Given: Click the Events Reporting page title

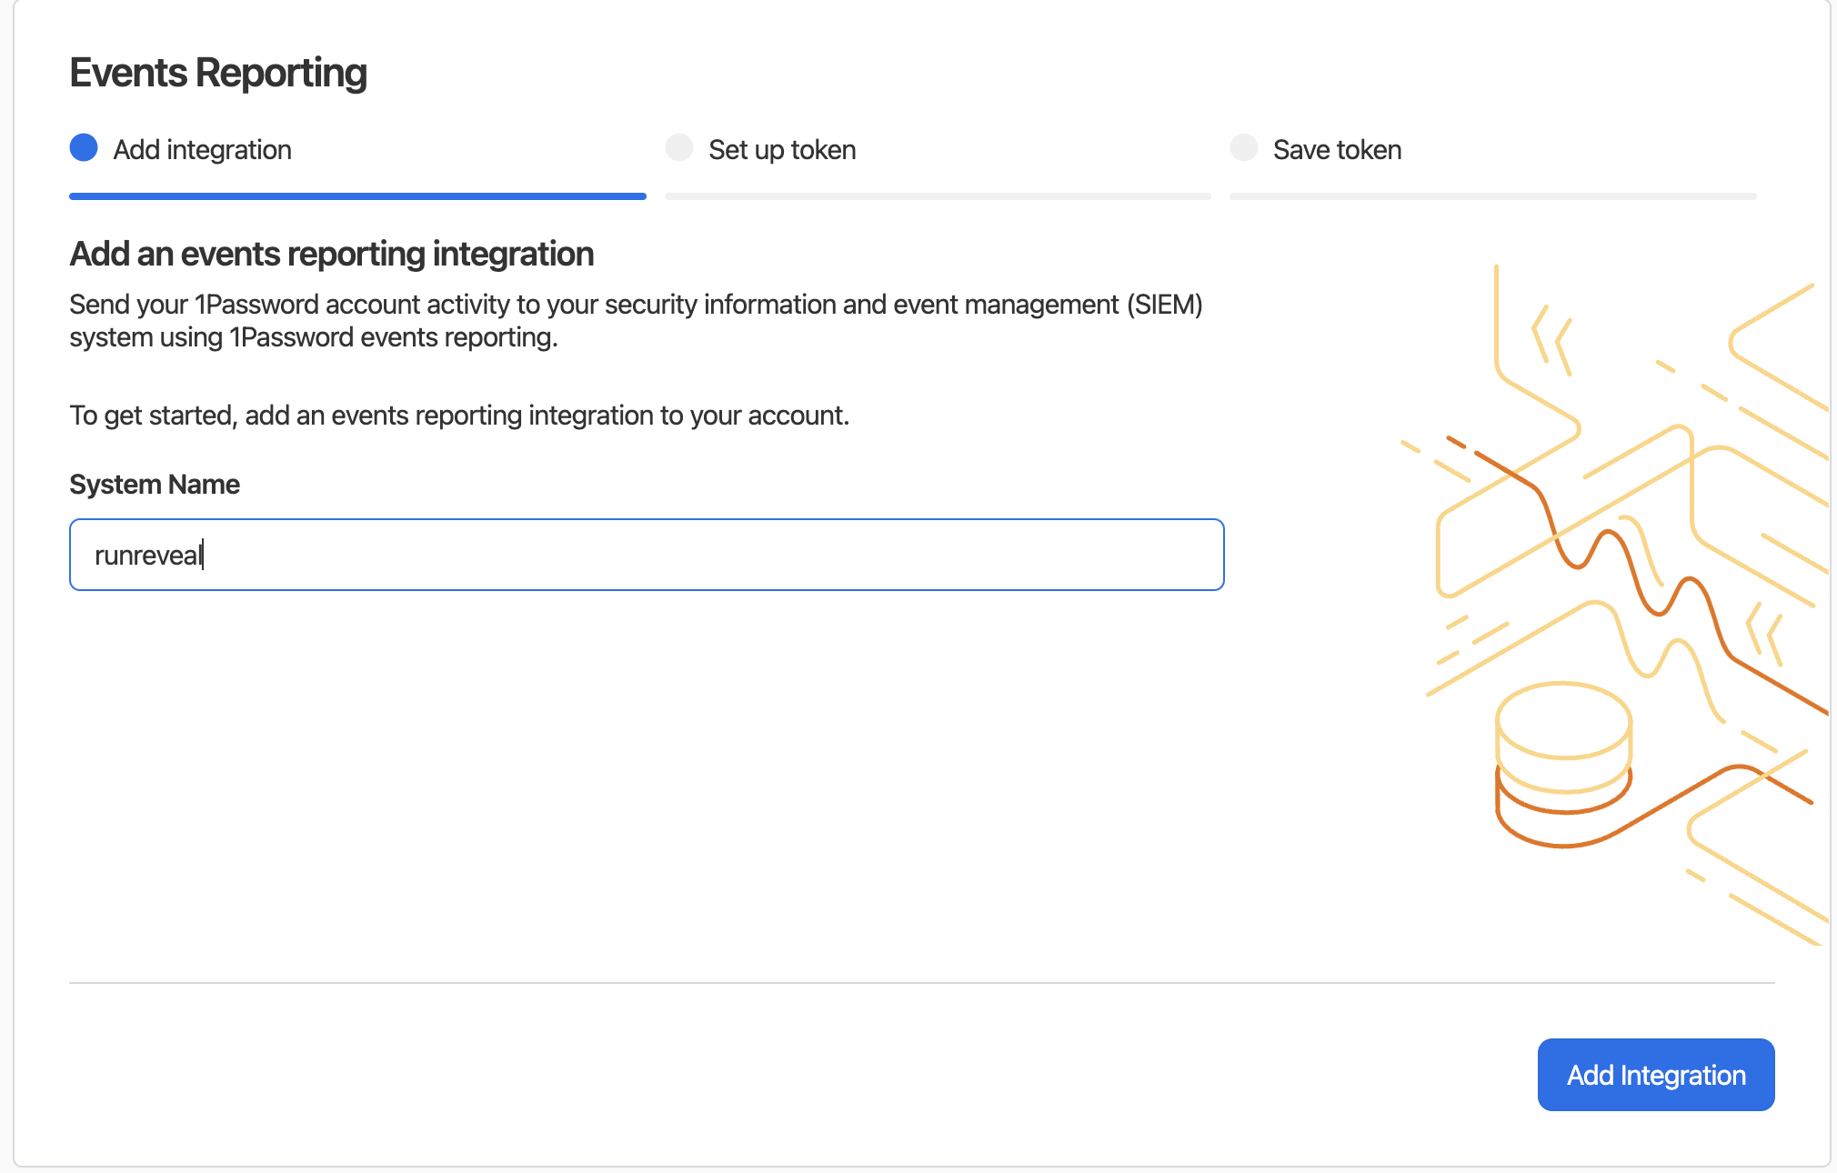Looking at the screenshot, I should point(218,73).
